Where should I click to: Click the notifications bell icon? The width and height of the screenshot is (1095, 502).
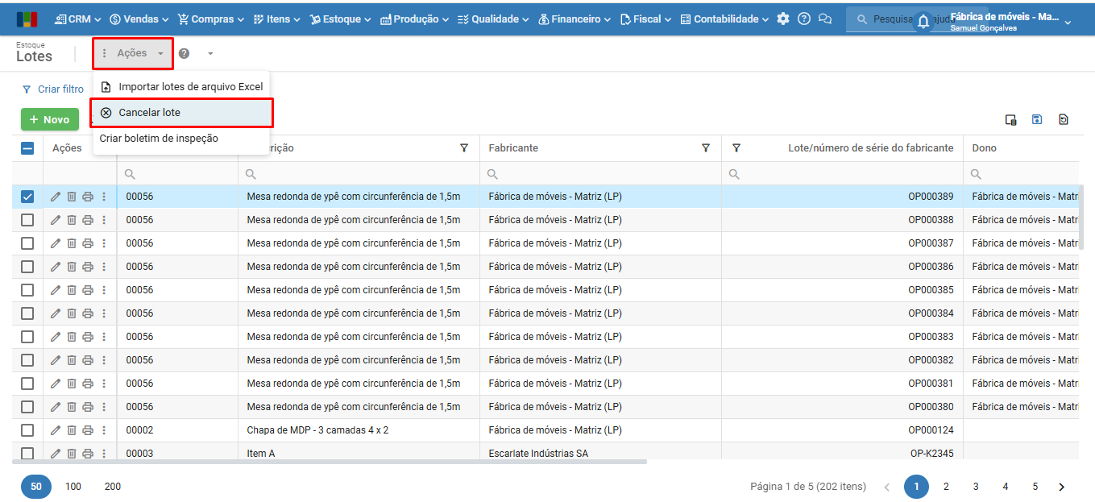[923, 23]
